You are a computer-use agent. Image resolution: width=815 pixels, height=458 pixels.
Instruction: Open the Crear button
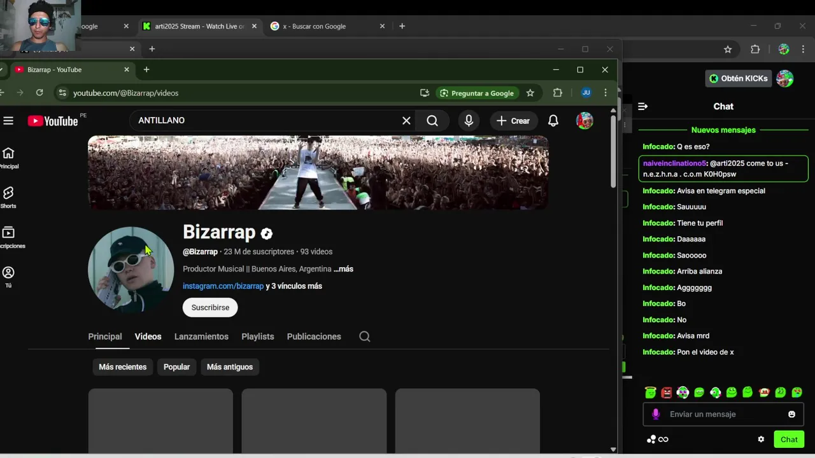coord(514,121)
